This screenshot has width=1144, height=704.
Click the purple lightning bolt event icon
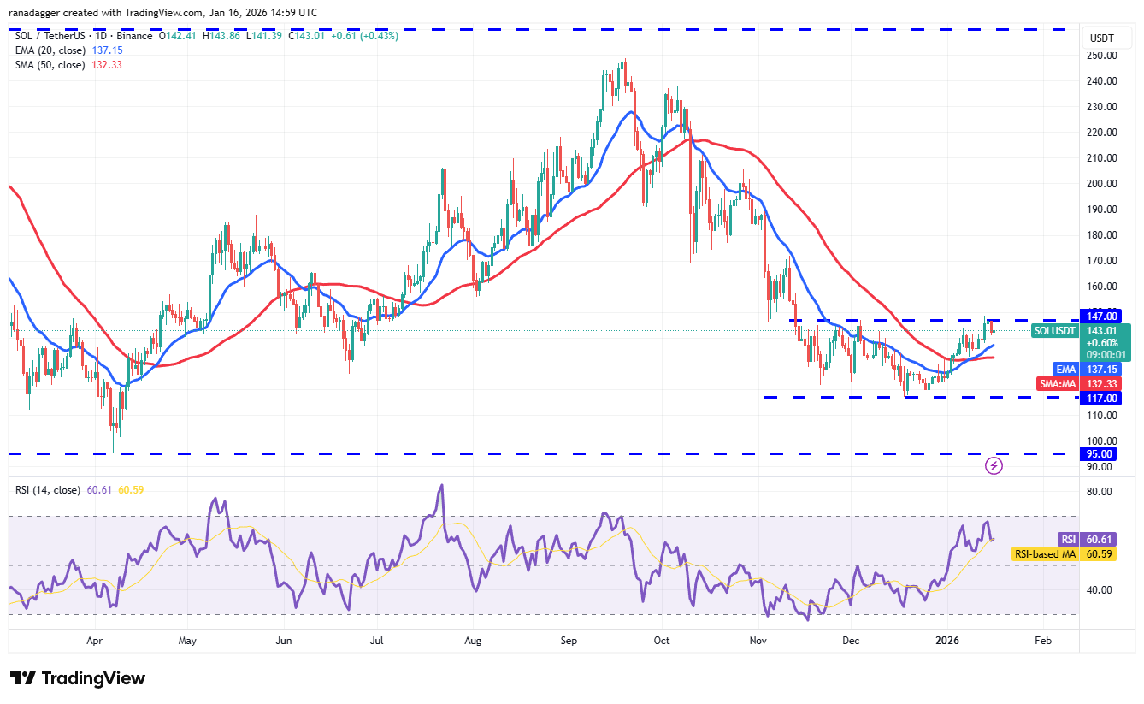tap(994, 465)
